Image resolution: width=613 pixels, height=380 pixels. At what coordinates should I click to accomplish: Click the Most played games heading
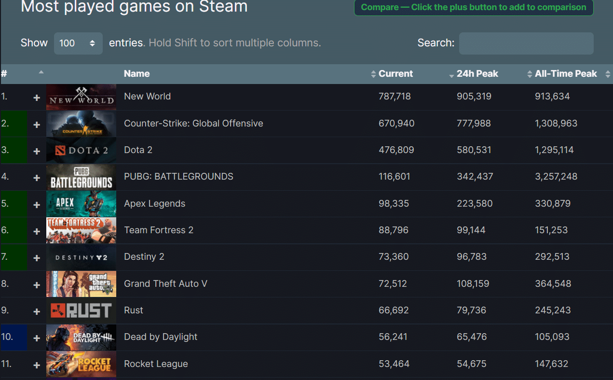click(134, 6)
